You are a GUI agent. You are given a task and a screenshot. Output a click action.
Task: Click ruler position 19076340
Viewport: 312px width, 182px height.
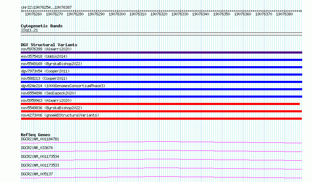tap(201, 14)
